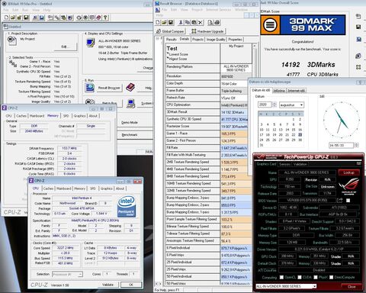Click black floppy save icon in Overall Score window

[358, 27]
